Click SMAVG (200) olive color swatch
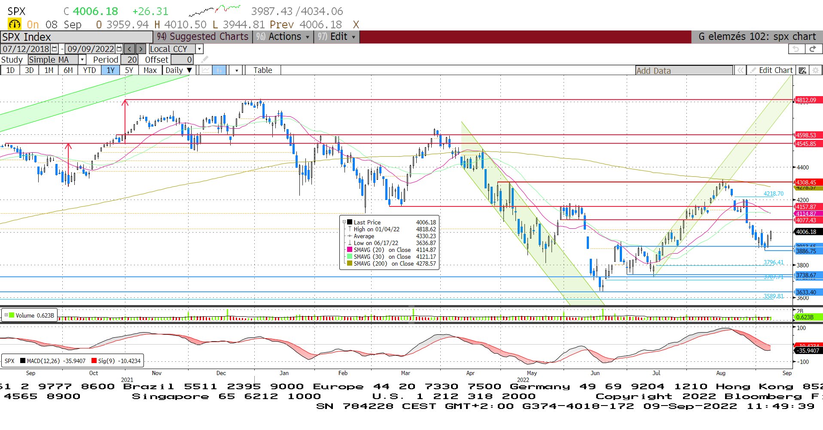This screenshot has width=823, height=430. tap(350, 263)
